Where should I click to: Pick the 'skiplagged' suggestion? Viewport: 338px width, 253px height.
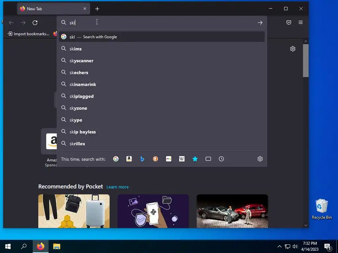coord(162,96)
